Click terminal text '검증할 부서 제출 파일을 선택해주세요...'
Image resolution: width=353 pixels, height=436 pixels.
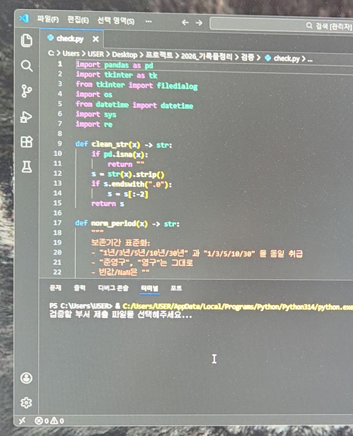pyautogui.click(x=120, y=314)
